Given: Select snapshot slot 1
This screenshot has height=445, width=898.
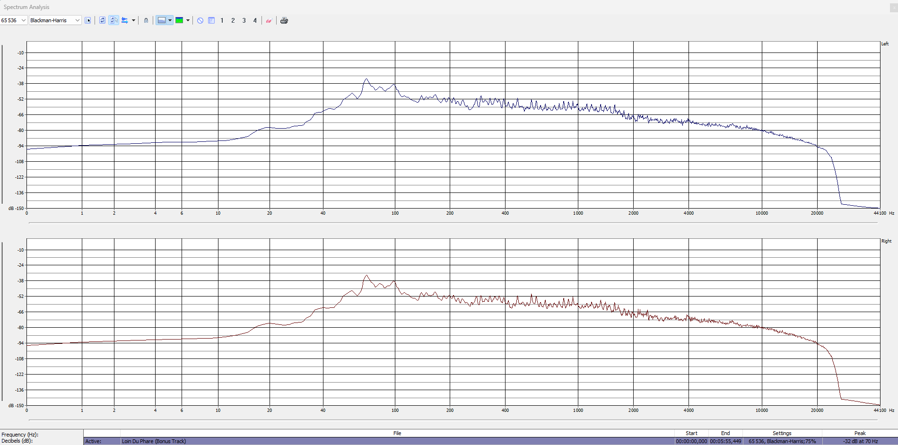Looking at the screenshot, I should click(x=222, y=20).
